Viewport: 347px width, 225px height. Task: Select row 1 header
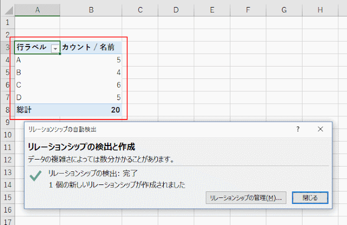tap(7, 22)
